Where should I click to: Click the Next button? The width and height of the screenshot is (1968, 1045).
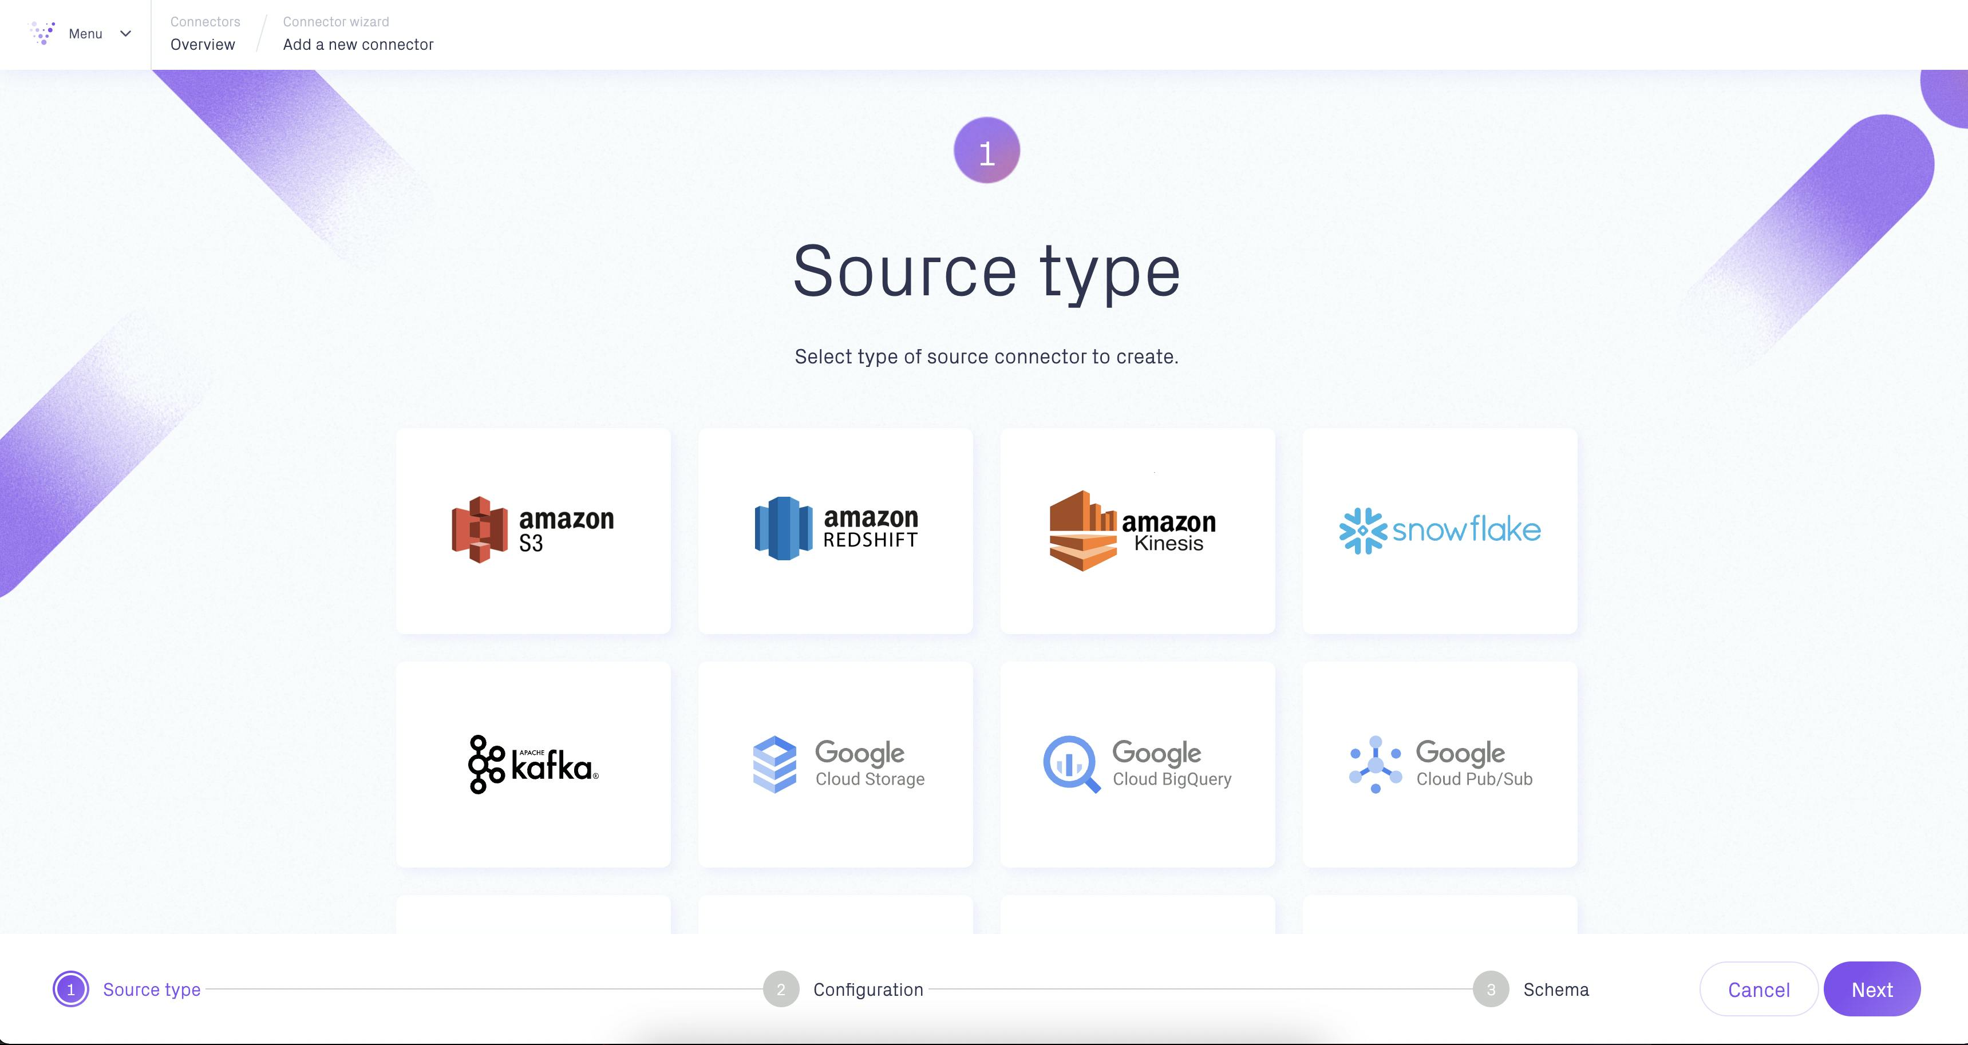coord(1872,989)
